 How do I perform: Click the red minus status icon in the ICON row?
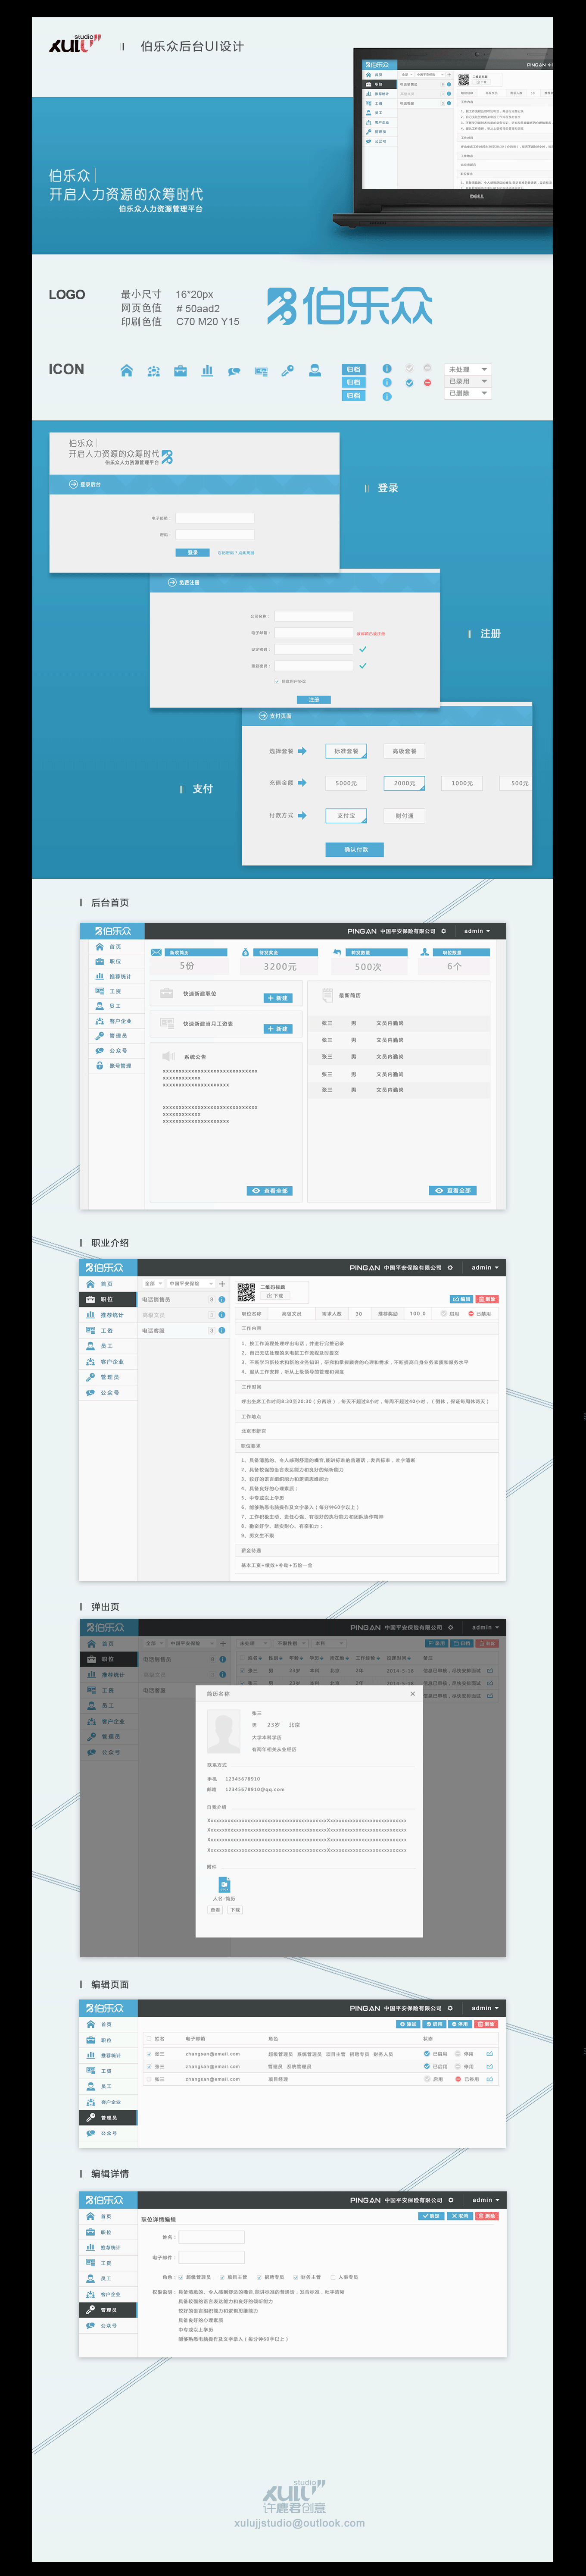[427, 382]
